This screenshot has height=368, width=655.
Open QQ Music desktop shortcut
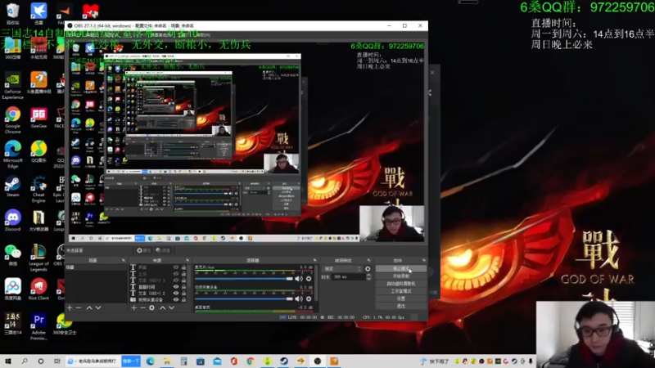(x=38, y=152)
